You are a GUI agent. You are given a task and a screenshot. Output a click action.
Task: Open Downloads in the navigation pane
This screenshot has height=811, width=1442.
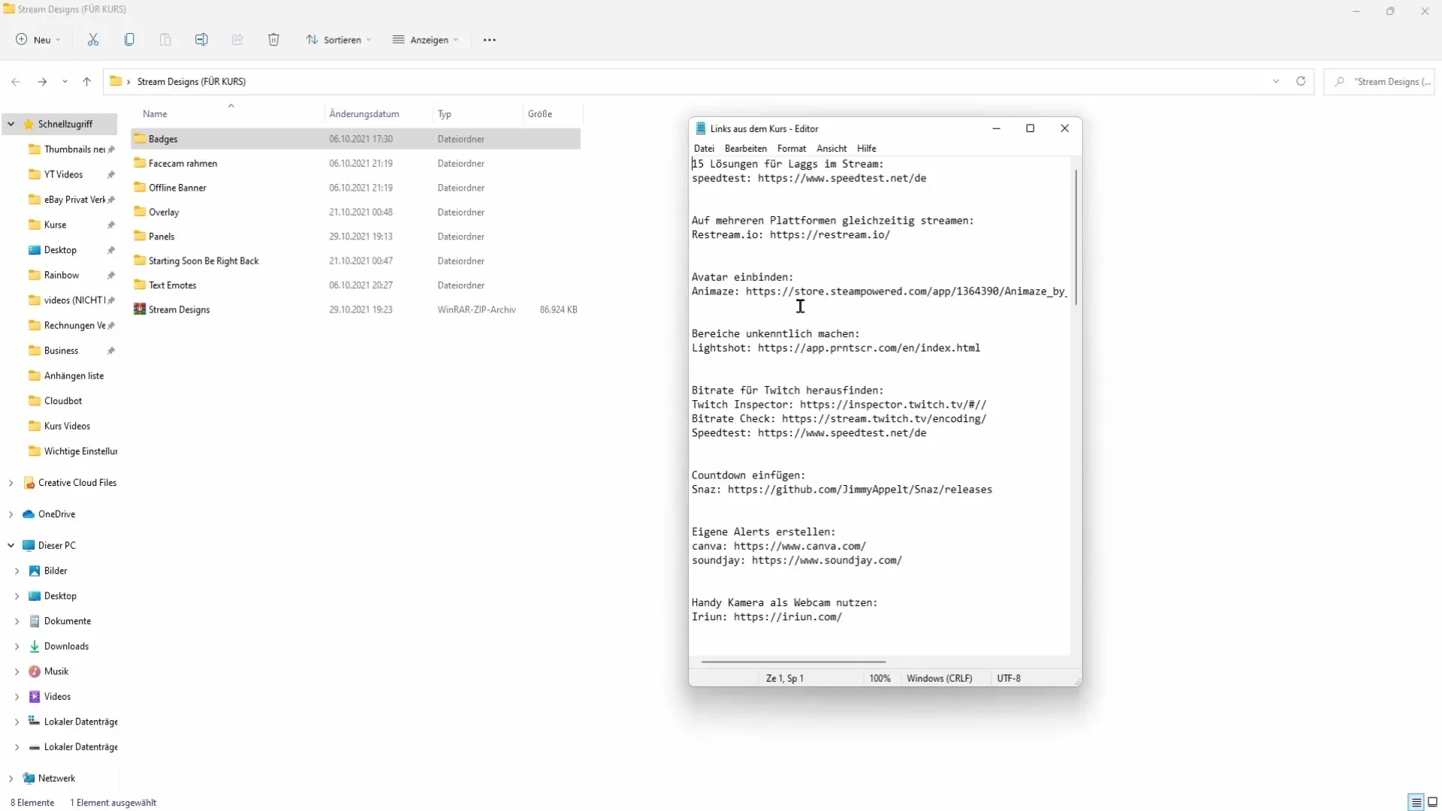[66, 647]
